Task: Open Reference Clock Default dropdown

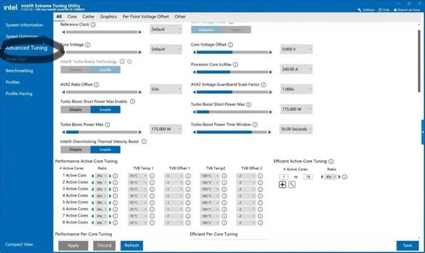Action: click(x=166, y=29)
